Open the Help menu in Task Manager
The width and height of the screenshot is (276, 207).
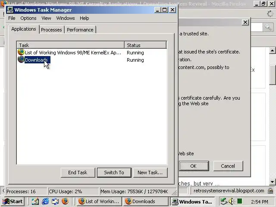tap(85, 18)
